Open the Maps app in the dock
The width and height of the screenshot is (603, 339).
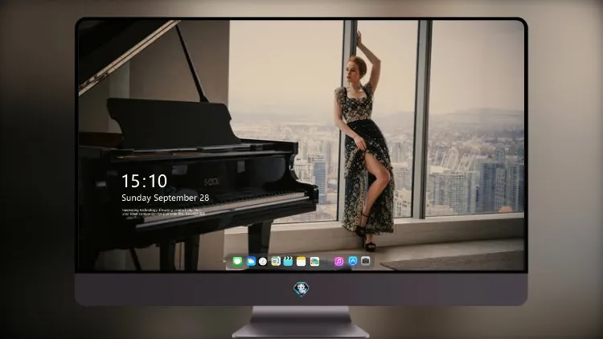(x=276, y=261)
